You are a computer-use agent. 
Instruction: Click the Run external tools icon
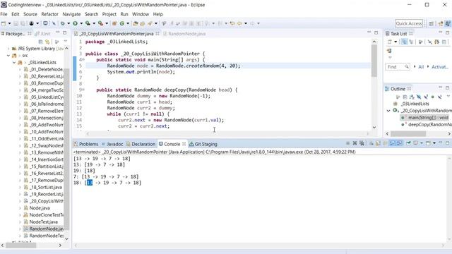tap(100, 23)
